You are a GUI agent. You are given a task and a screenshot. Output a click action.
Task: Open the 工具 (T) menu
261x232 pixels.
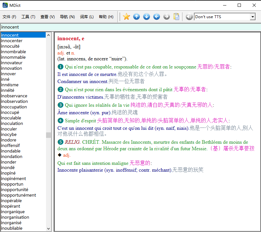28,17
